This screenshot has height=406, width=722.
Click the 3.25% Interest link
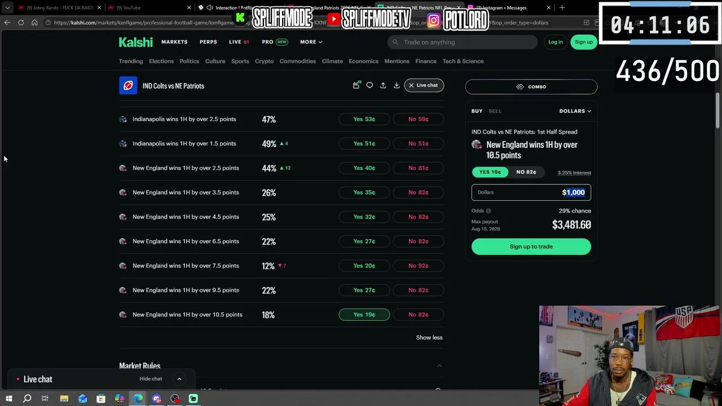(x=574, y=173)
